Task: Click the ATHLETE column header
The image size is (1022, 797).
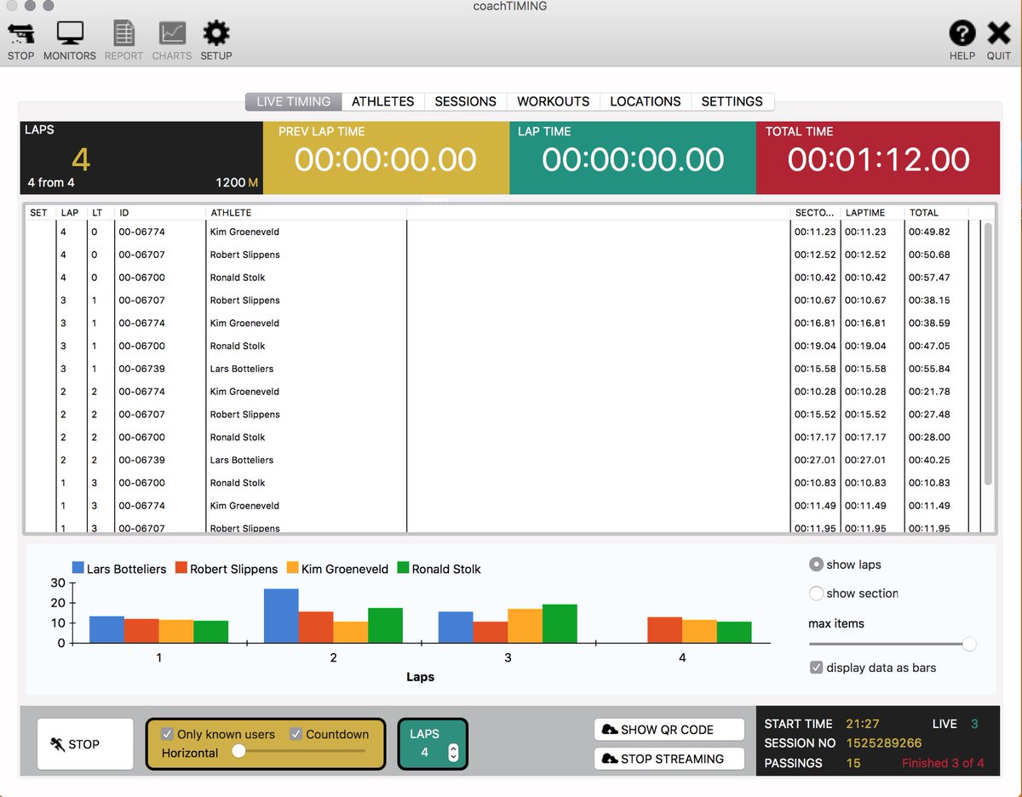Action: [x=307, y=213]
